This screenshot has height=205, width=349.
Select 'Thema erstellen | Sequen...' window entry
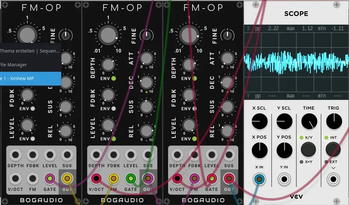(x=30, y=51)
